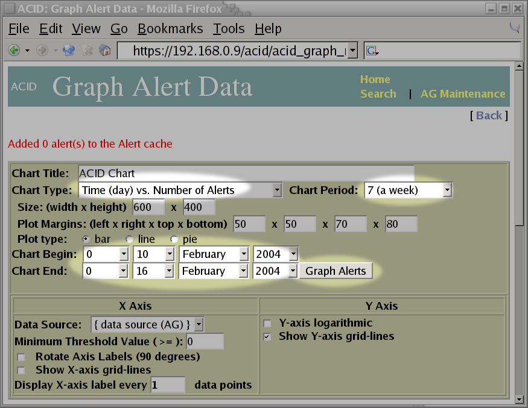The image size is (528, 408).
Task: Click the Home icon in the toolbar
Action: [104, 51]
